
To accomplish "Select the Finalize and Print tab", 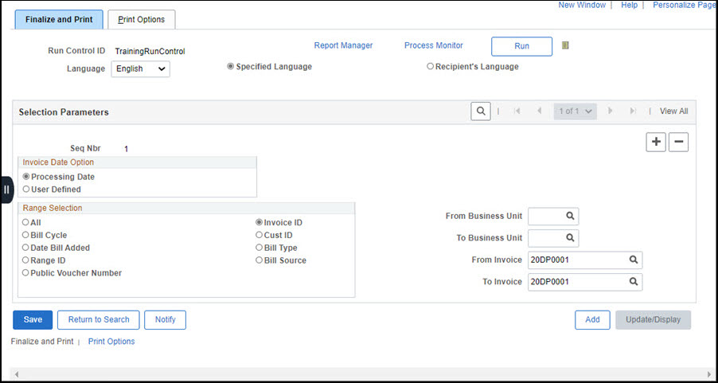I will [58, 19].
